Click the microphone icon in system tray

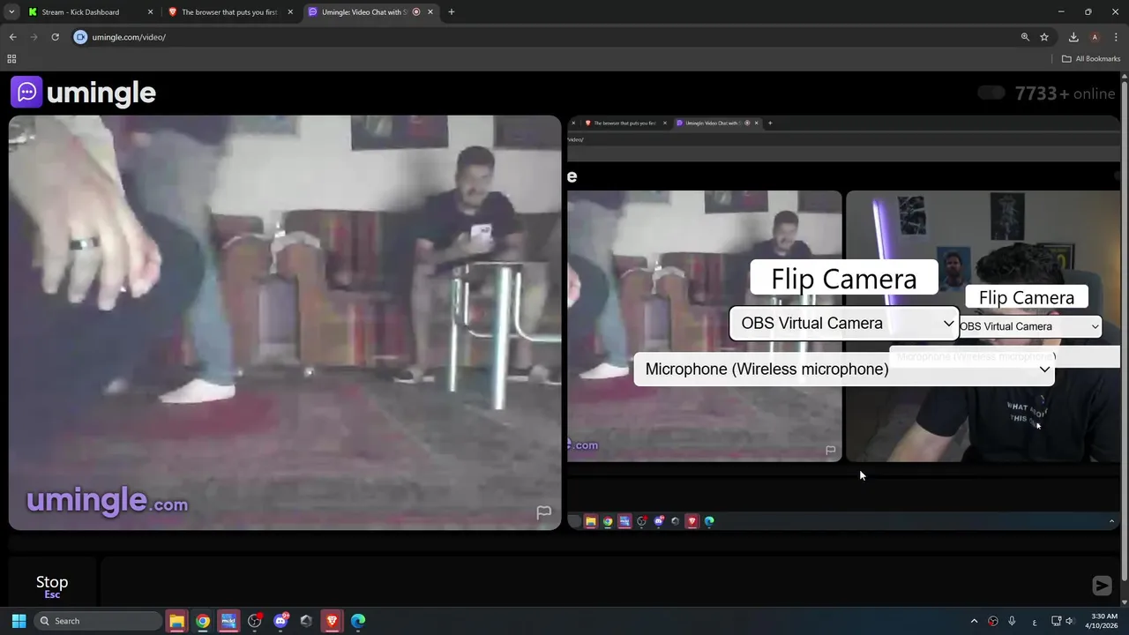pos(1012,621)
